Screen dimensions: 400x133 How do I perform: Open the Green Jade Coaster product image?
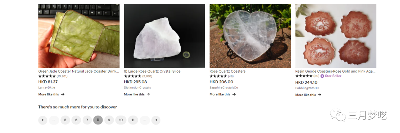tap(79, 36)
